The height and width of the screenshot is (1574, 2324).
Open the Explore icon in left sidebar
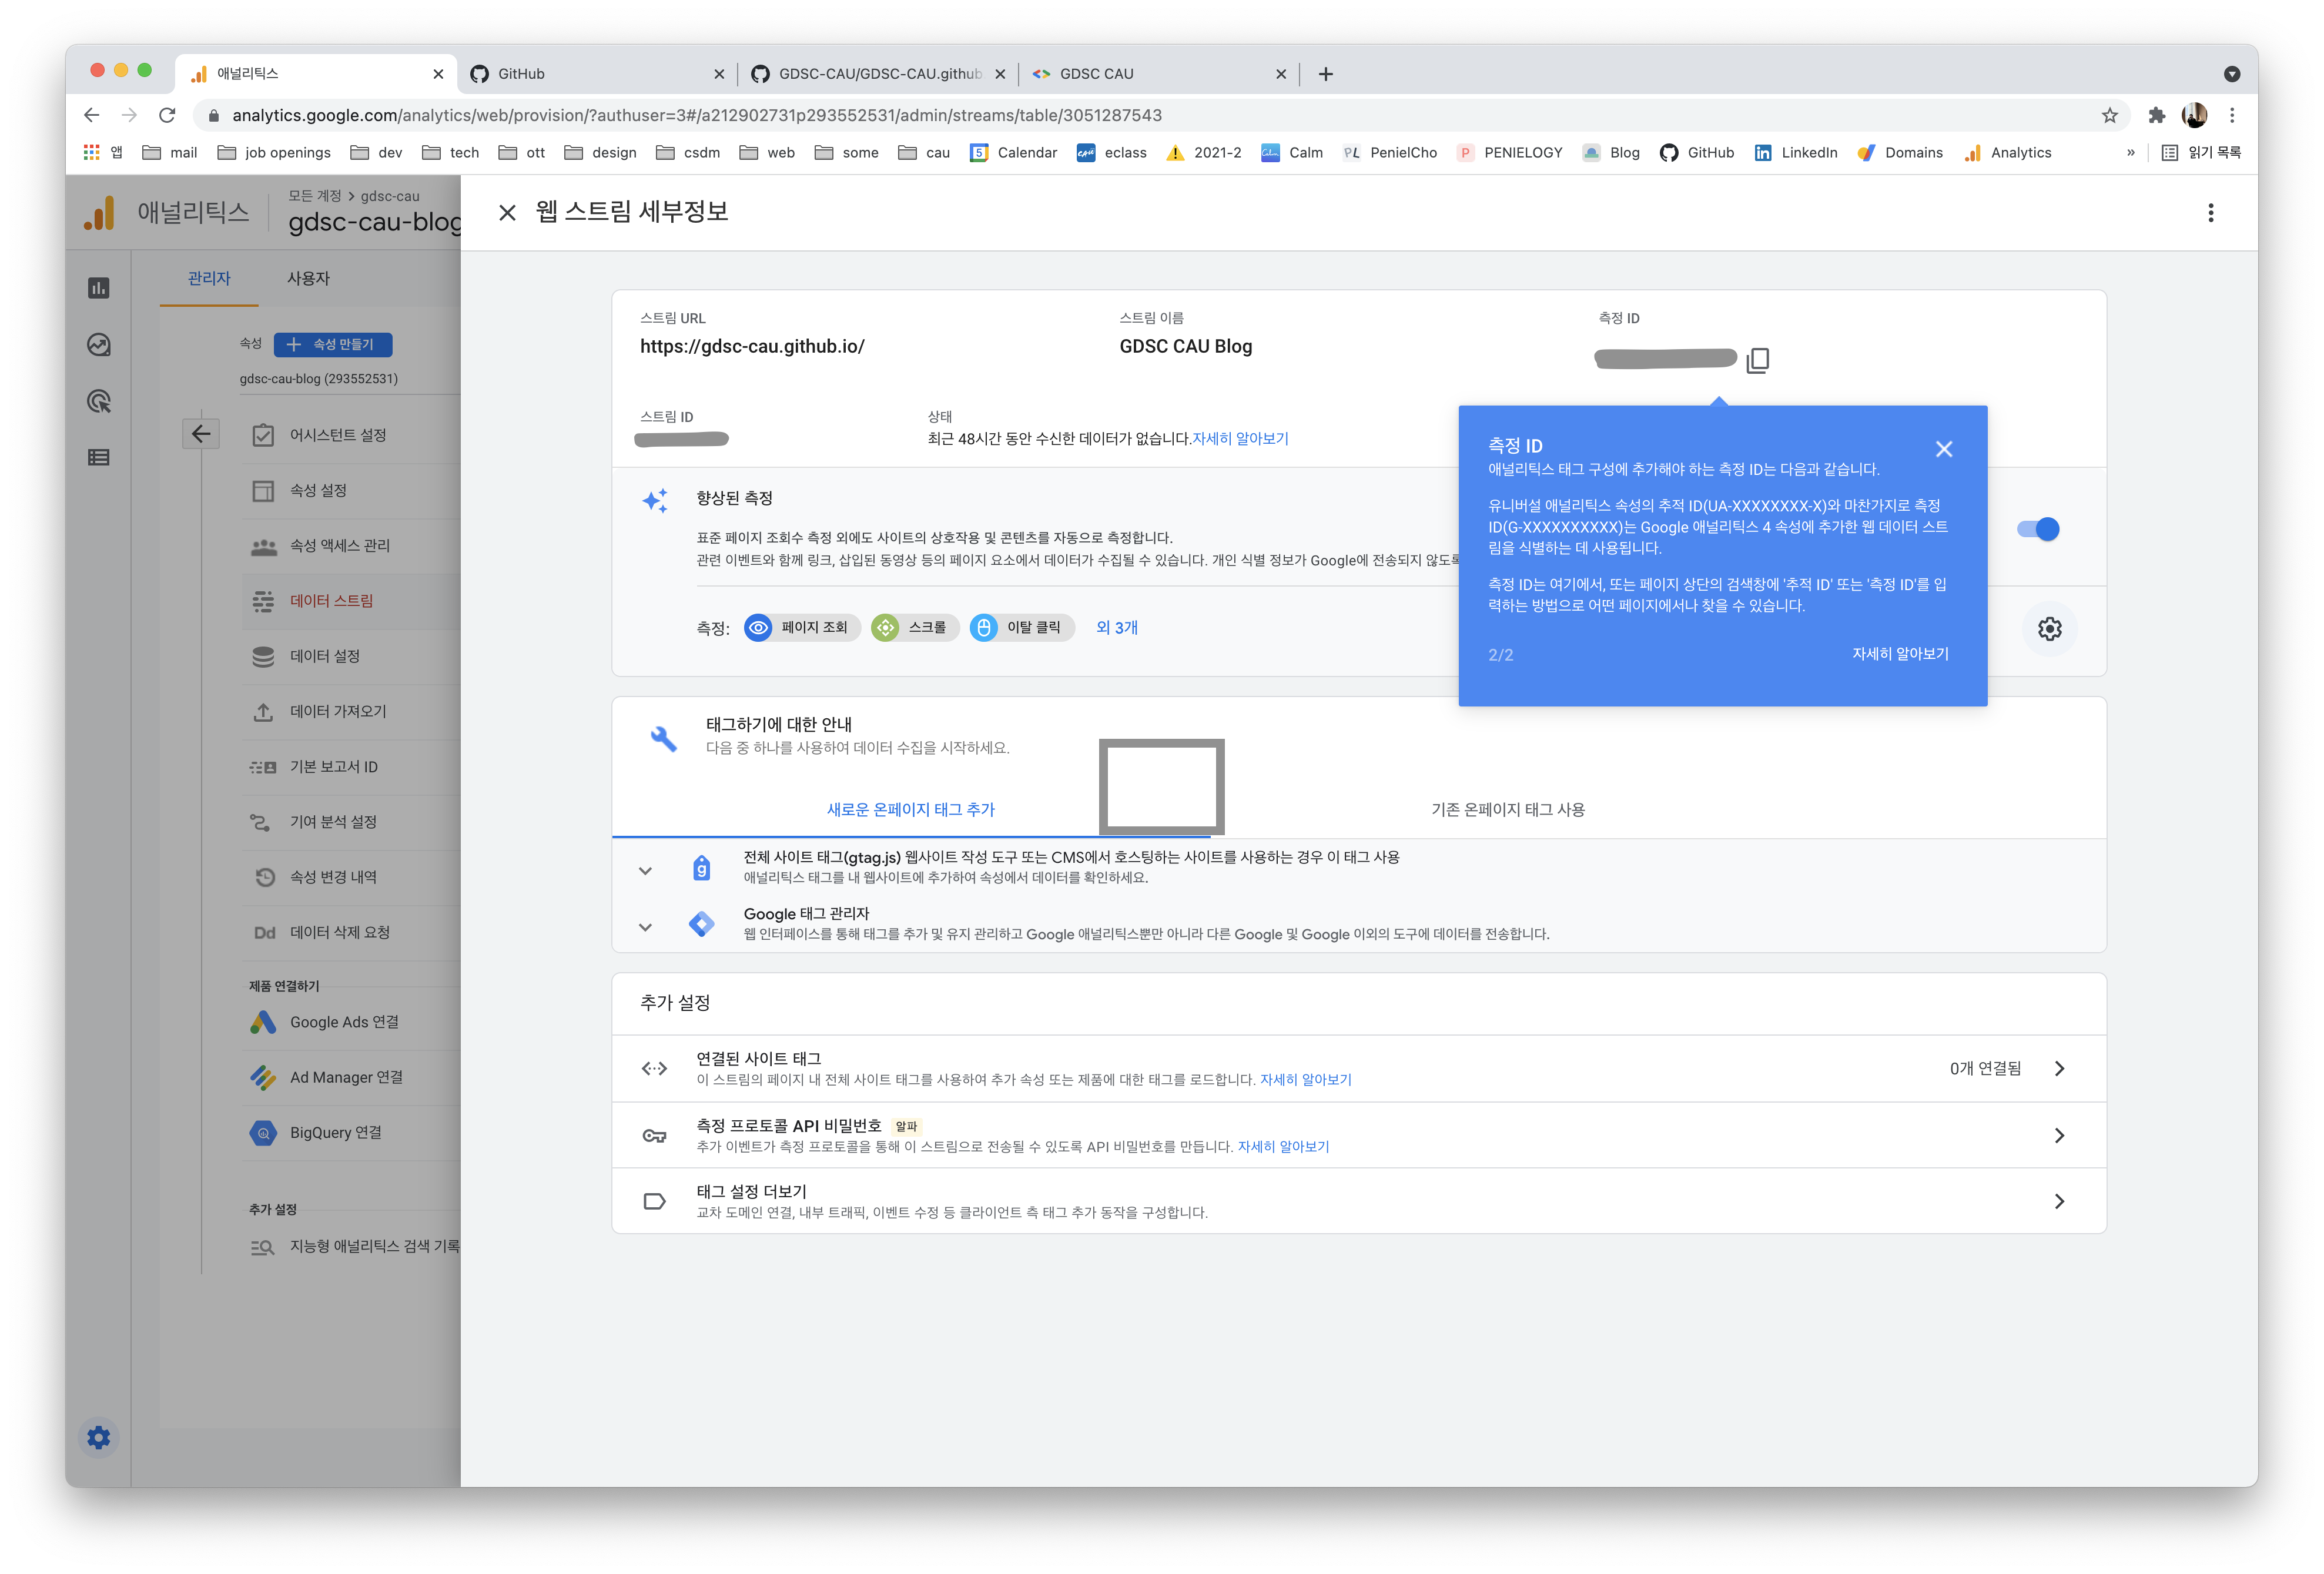coord(99,345)
